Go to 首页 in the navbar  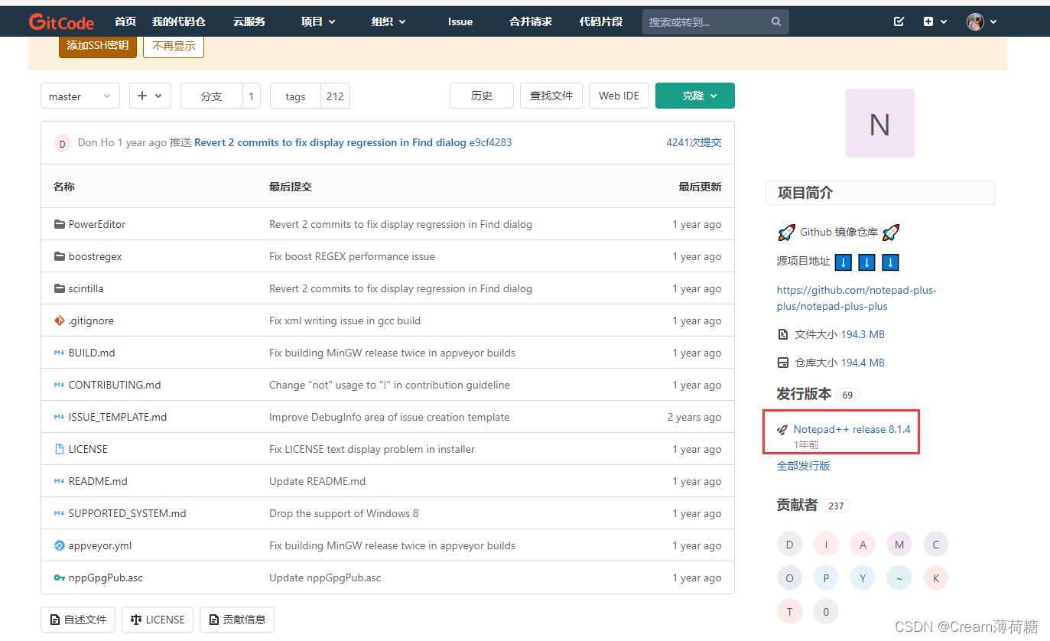coord(125,21)
